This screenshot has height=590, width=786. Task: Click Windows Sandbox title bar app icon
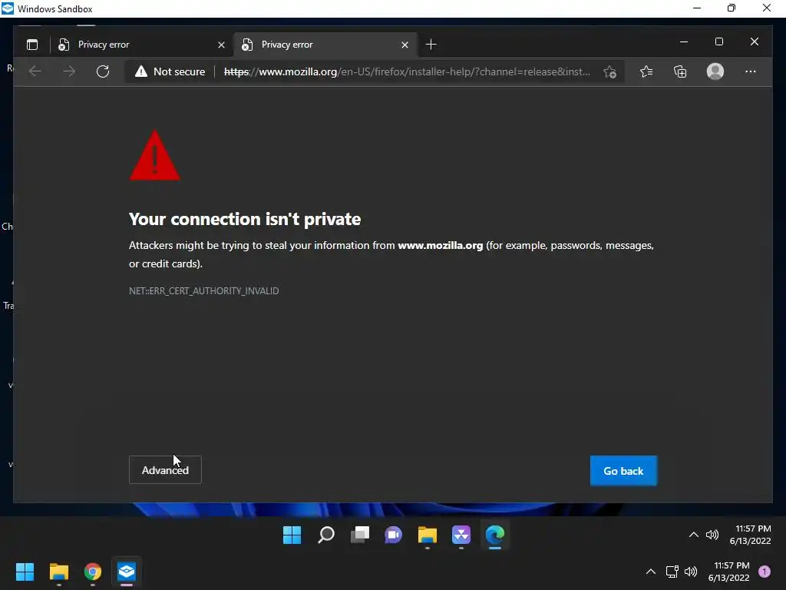coord(8,8)
